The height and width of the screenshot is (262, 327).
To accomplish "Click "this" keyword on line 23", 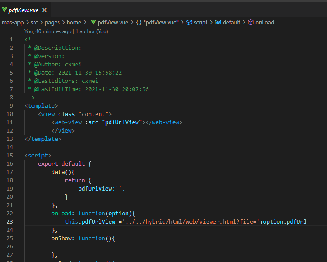I will pos(71,222).
